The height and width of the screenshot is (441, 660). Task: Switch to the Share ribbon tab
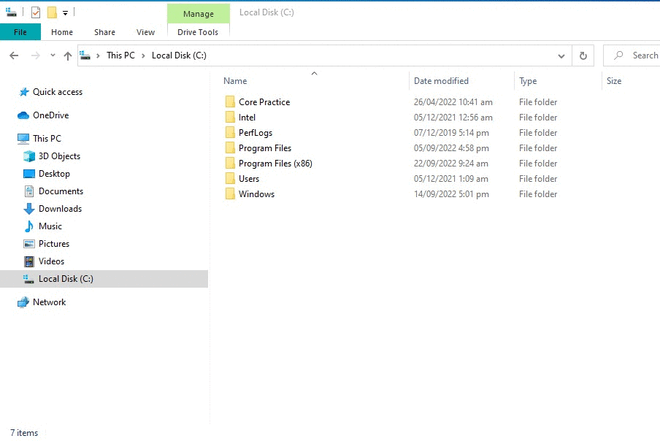104,32
